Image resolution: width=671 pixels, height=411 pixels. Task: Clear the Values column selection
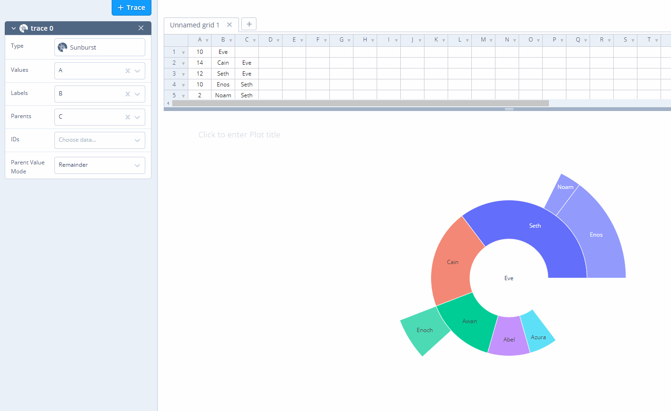click(x=128, y=71)
